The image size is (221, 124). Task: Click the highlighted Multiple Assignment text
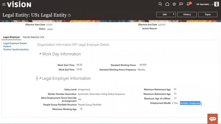click(190, 103)
